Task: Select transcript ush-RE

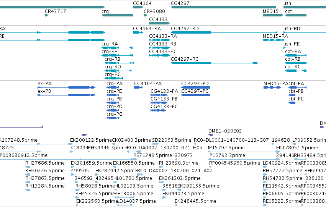Action: pos(292,44)
